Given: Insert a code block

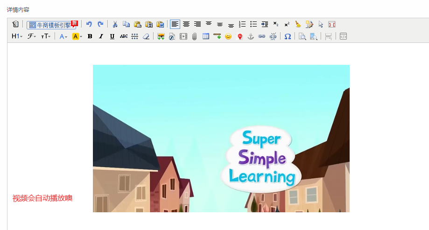Looking at the screenshot, I should (x=343, y=36).
